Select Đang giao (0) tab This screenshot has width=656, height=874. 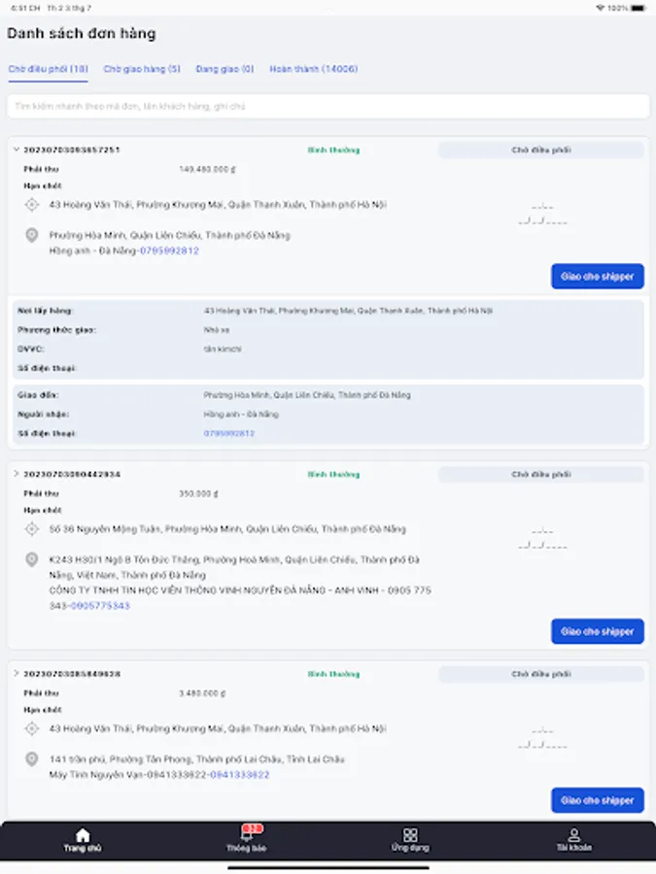[224, 69]
